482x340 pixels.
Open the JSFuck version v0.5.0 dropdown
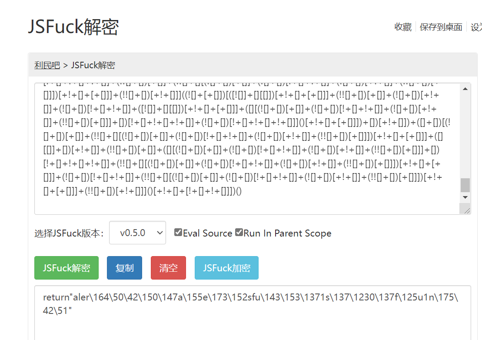(x=137, y=233)
